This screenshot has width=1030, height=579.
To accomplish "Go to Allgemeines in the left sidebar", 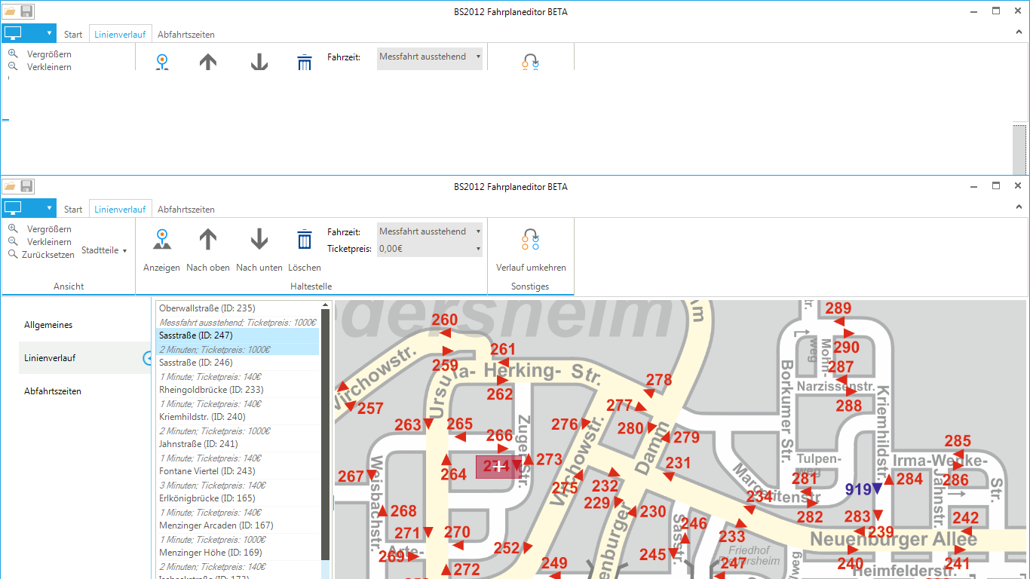I will coord(48,325).
